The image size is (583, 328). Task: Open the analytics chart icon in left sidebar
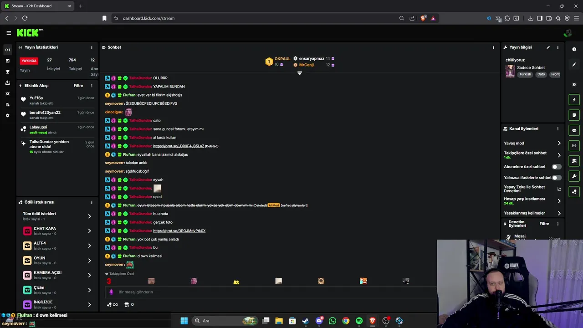click(x=7, y=61)
